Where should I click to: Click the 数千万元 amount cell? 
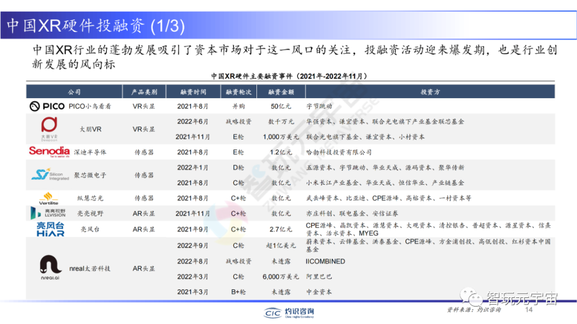click(x=281, y=121)
